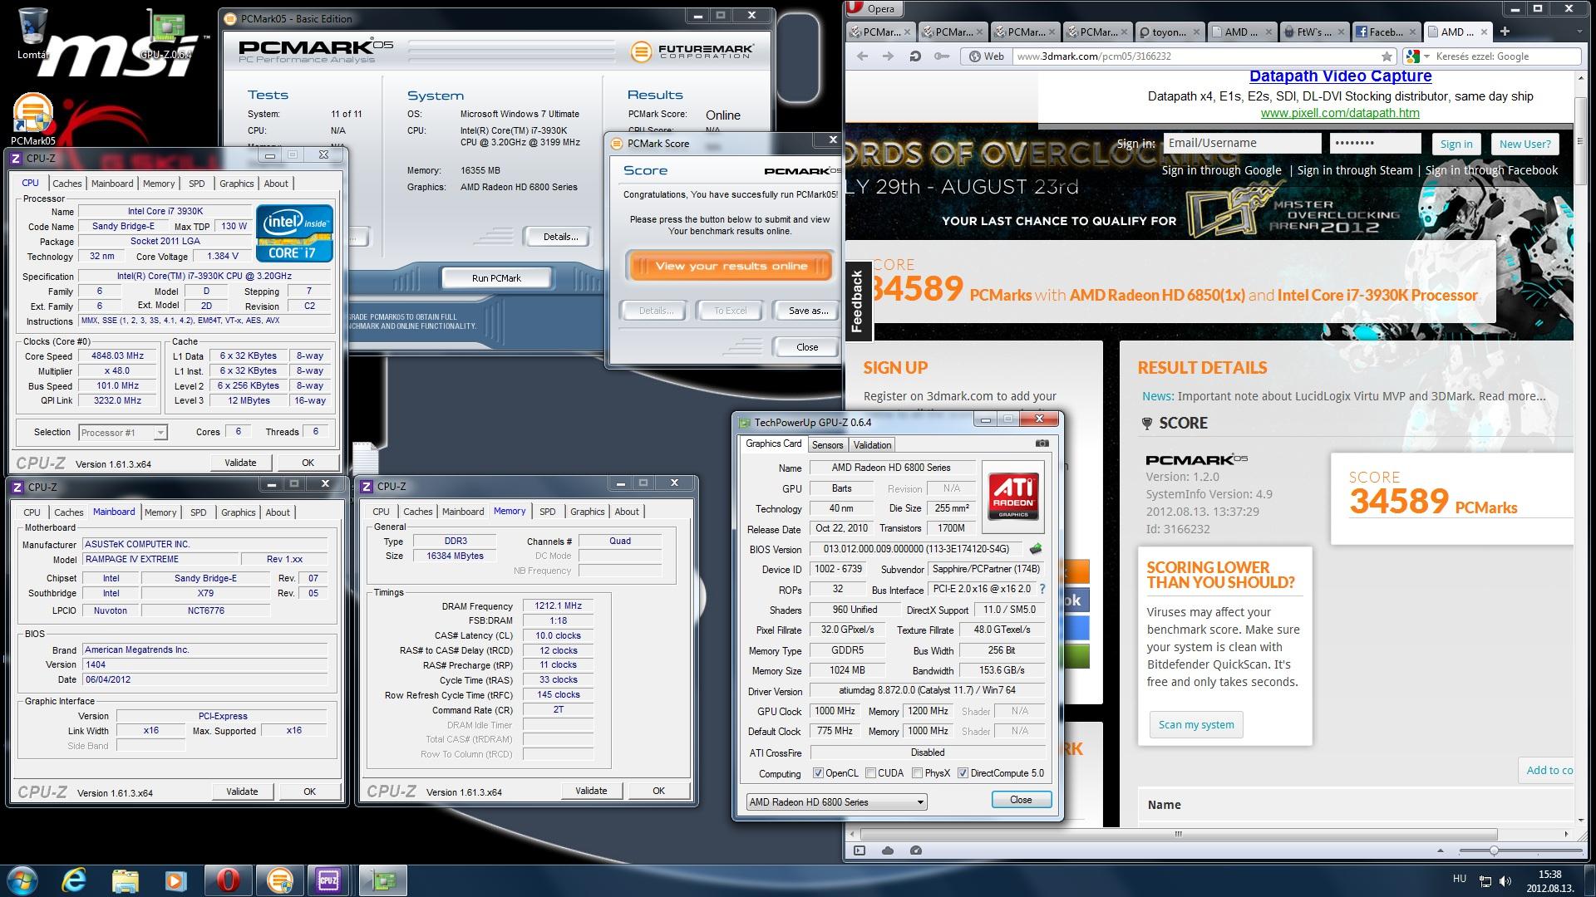This screenshot has height=897, width=1596.
Task: Switch to the Sensors tab in GPU-Z
Action: pyautogui.click(x=827, y=445)
